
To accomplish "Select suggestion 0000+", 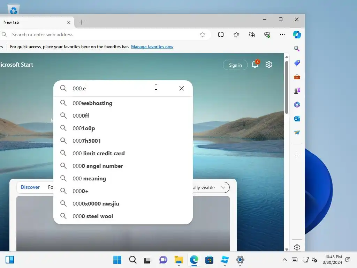I will pyautogui.click(x=123, y=191).
